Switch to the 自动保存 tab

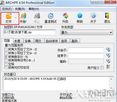pos(52,41)
